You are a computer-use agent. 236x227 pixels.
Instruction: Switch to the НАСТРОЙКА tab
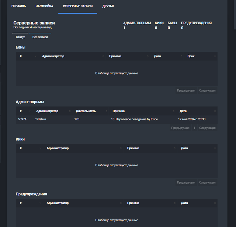pyautogui.click(x=44, y=6)
